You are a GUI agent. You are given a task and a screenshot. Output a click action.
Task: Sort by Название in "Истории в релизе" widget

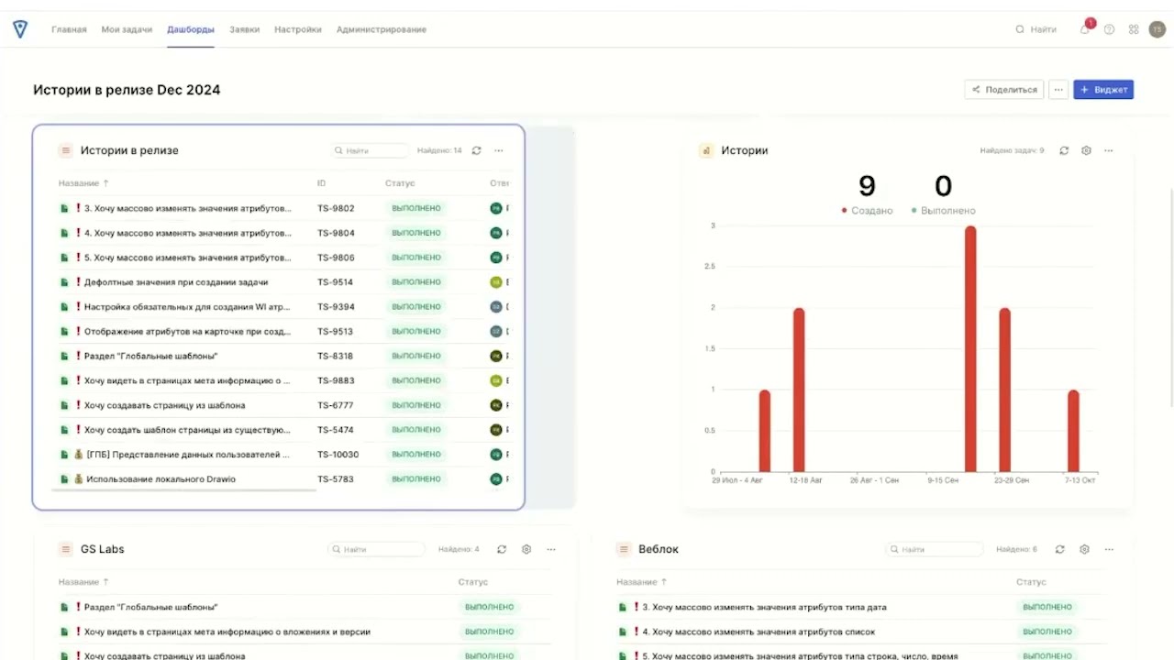click(83, 183)
